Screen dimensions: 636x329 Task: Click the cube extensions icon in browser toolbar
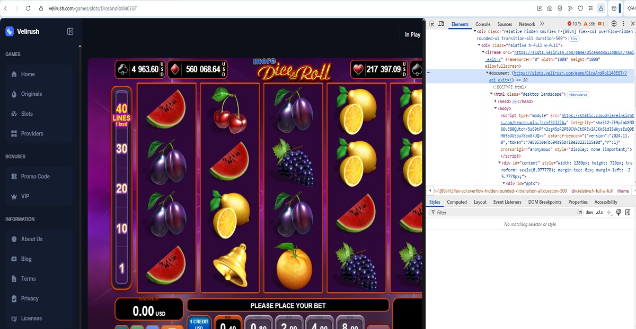(614, 8)
